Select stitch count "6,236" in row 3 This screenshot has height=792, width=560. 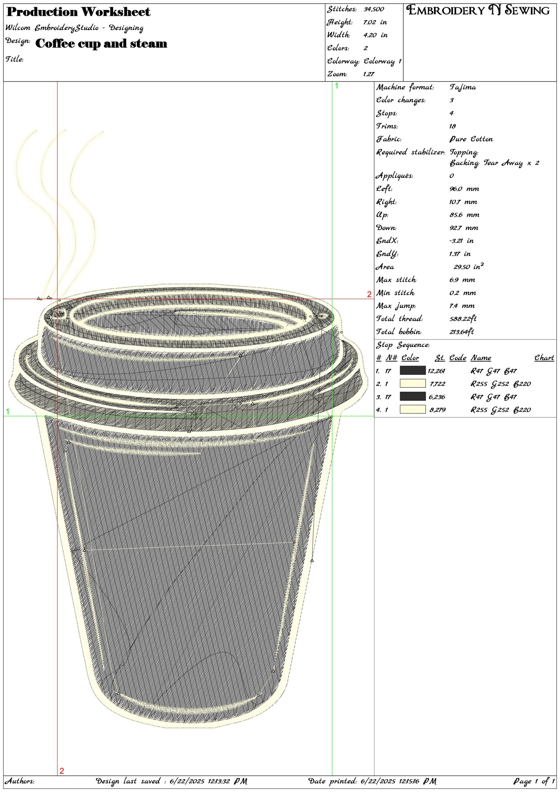point(437,397)
